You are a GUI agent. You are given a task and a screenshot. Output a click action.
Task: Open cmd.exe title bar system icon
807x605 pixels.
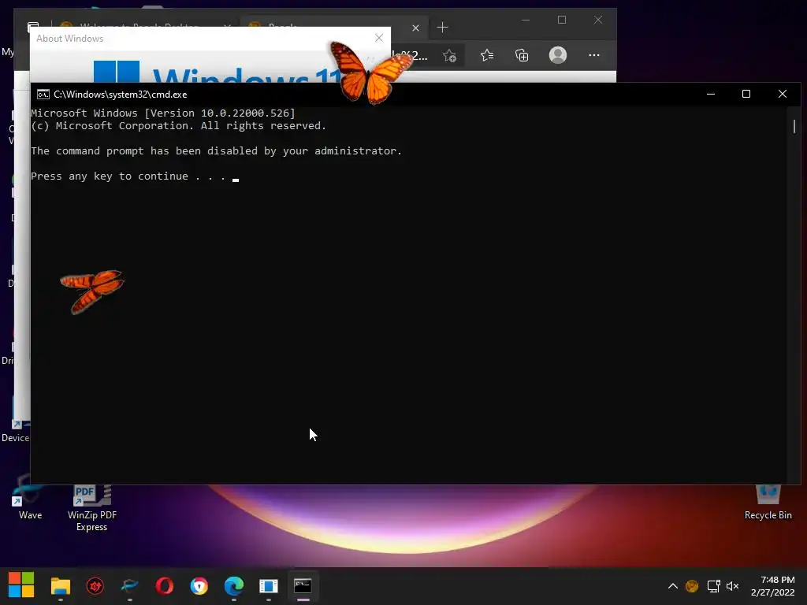(x=43, y=95)
